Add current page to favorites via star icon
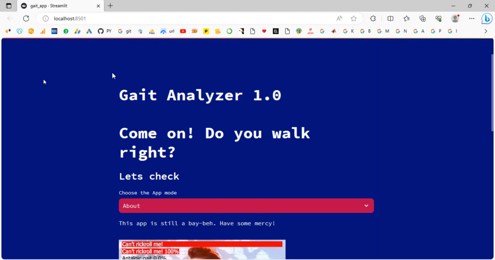 (x=354, y=18)
